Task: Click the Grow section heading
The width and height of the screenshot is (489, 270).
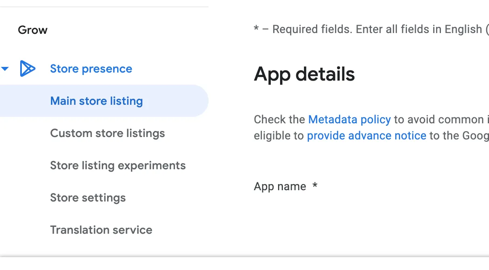Action: [33, 30]
